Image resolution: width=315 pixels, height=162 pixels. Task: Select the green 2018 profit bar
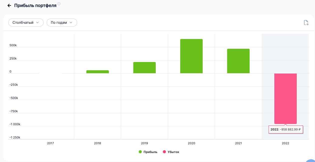pyautogui.click(x=98, y=72)
